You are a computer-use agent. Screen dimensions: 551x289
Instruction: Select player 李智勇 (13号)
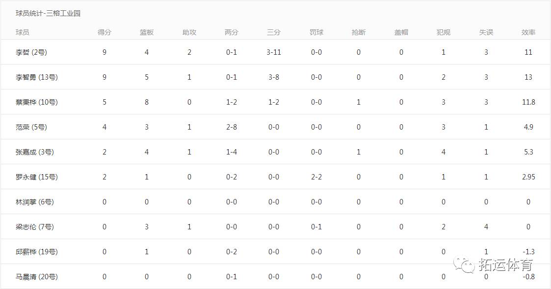click(x=36, y=77)
